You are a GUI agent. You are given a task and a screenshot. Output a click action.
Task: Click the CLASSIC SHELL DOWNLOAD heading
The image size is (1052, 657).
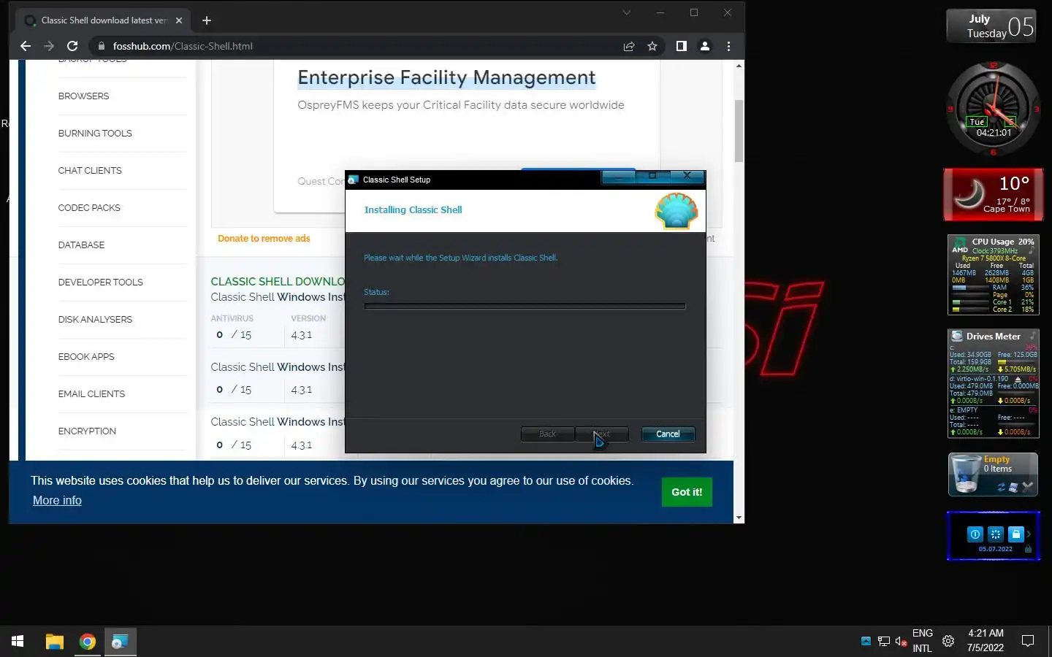click(x=278, y=282)
